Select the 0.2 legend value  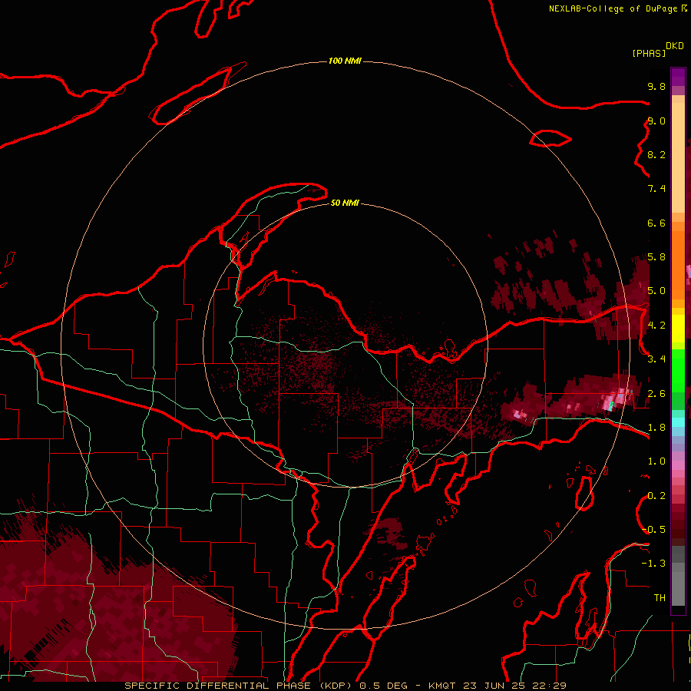tap(656, 496)
